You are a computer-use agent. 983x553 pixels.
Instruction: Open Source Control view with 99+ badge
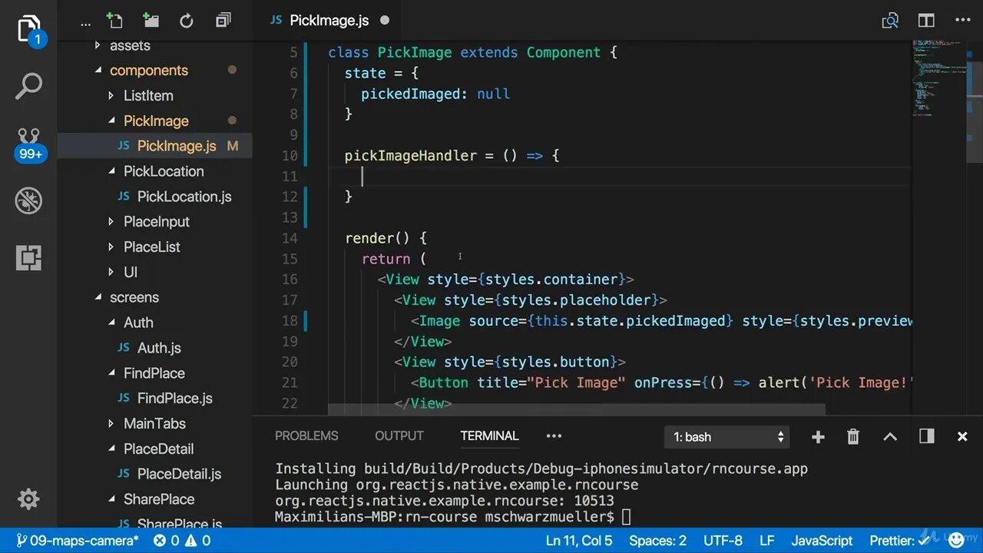(x=29, y=144)
